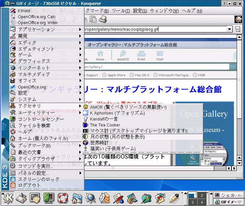This screenshot has height=206, width=245.
Task: Open the ツール(T) menu
Action: click(121, 11)
